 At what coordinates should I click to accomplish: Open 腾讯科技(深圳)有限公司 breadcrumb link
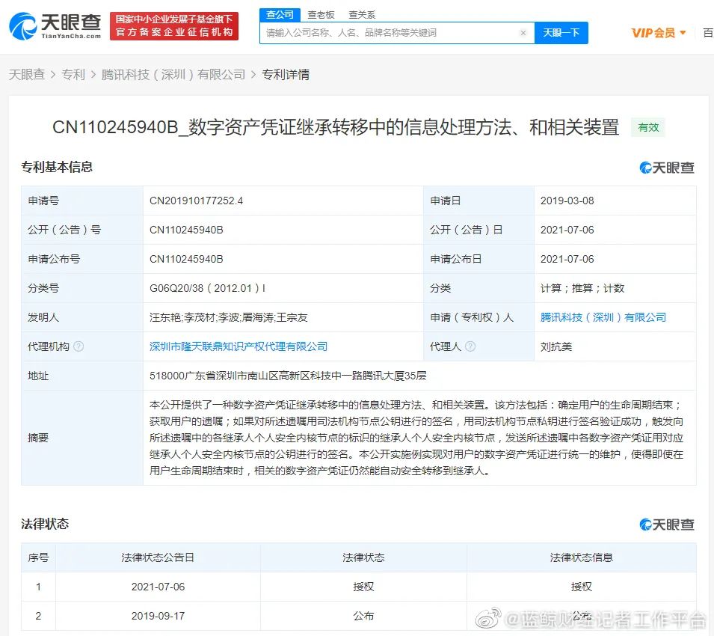[173, 74]
